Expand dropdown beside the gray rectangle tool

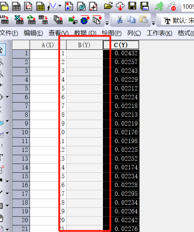(7, 206)
